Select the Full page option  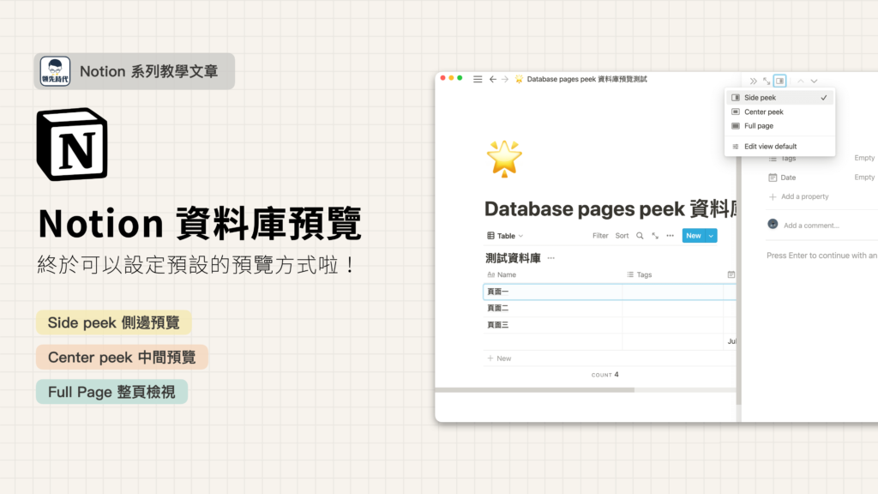(758, 126)
